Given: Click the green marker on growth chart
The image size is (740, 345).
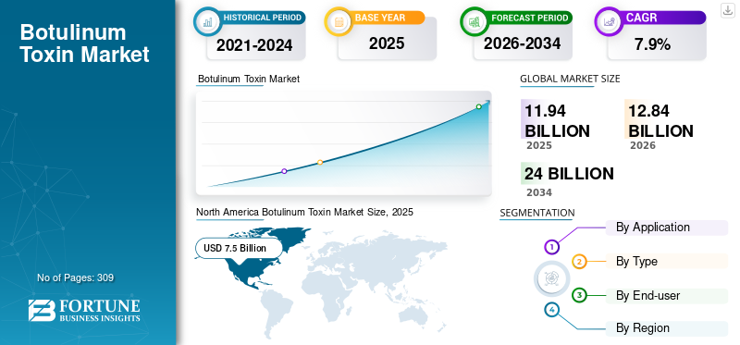Looking at the screenshot, I should pyautogui.click(x=478, y=106).
